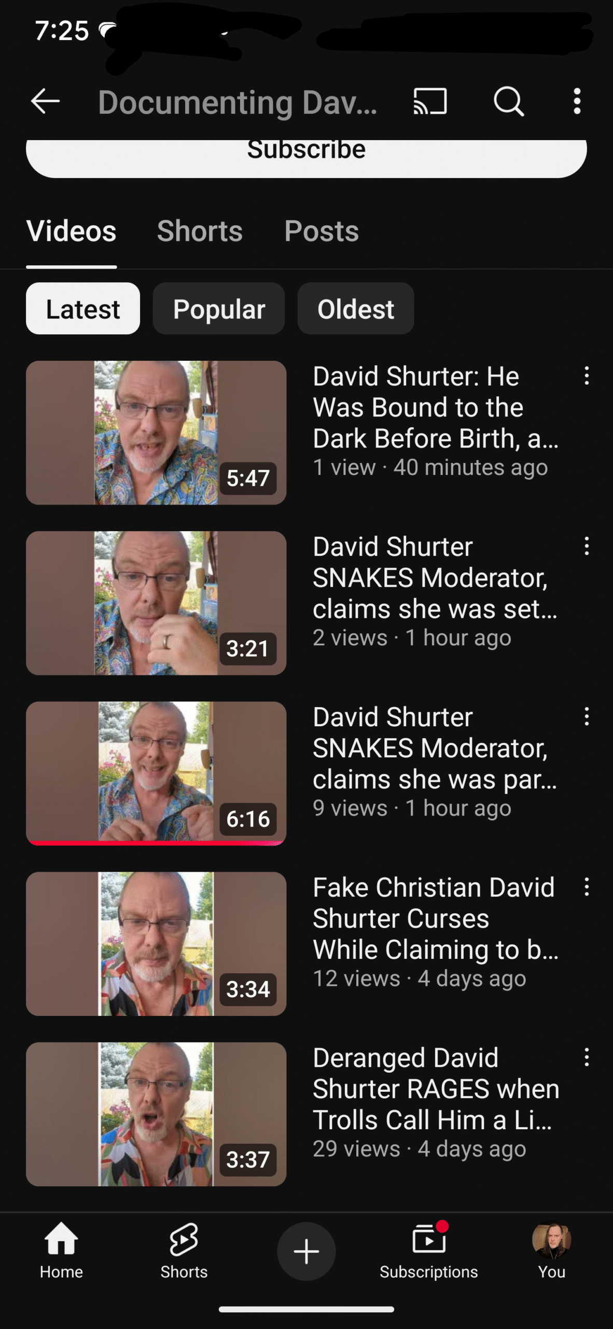Open Shorts in bottom navigation bar
This screenshot has width=613, height=1329.
tap(184, 1251)
